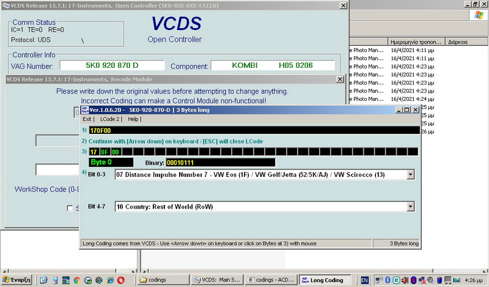The image size is (489, 287).
Task: Open the dark round mesh quick launch icon
Action: (99, 280)
